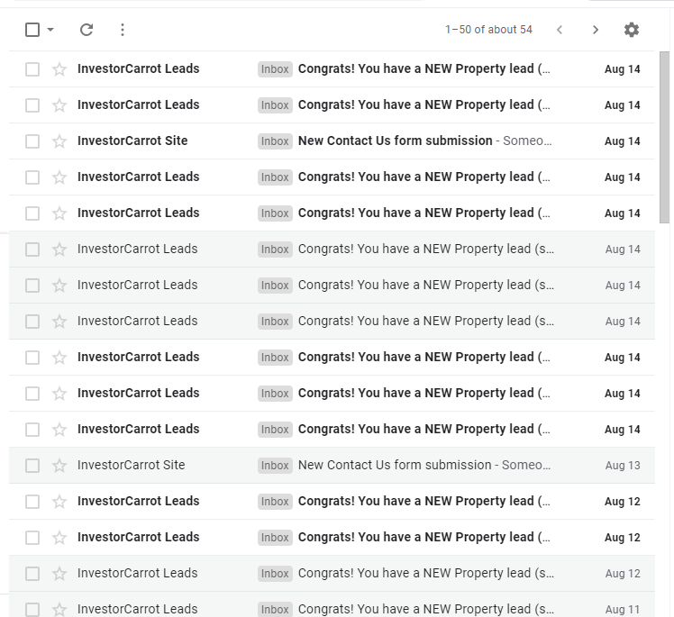Star the read (non-bold) Leads email dated Aug 12
Viewport: 674px width, 617px height.
point(59,573)
